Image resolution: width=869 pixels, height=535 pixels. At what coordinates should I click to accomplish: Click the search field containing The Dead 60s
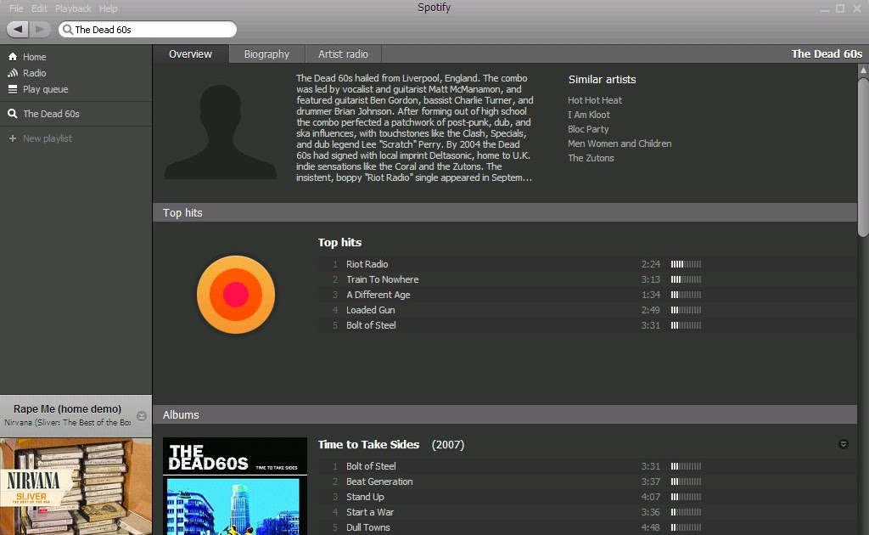point(148,30)
